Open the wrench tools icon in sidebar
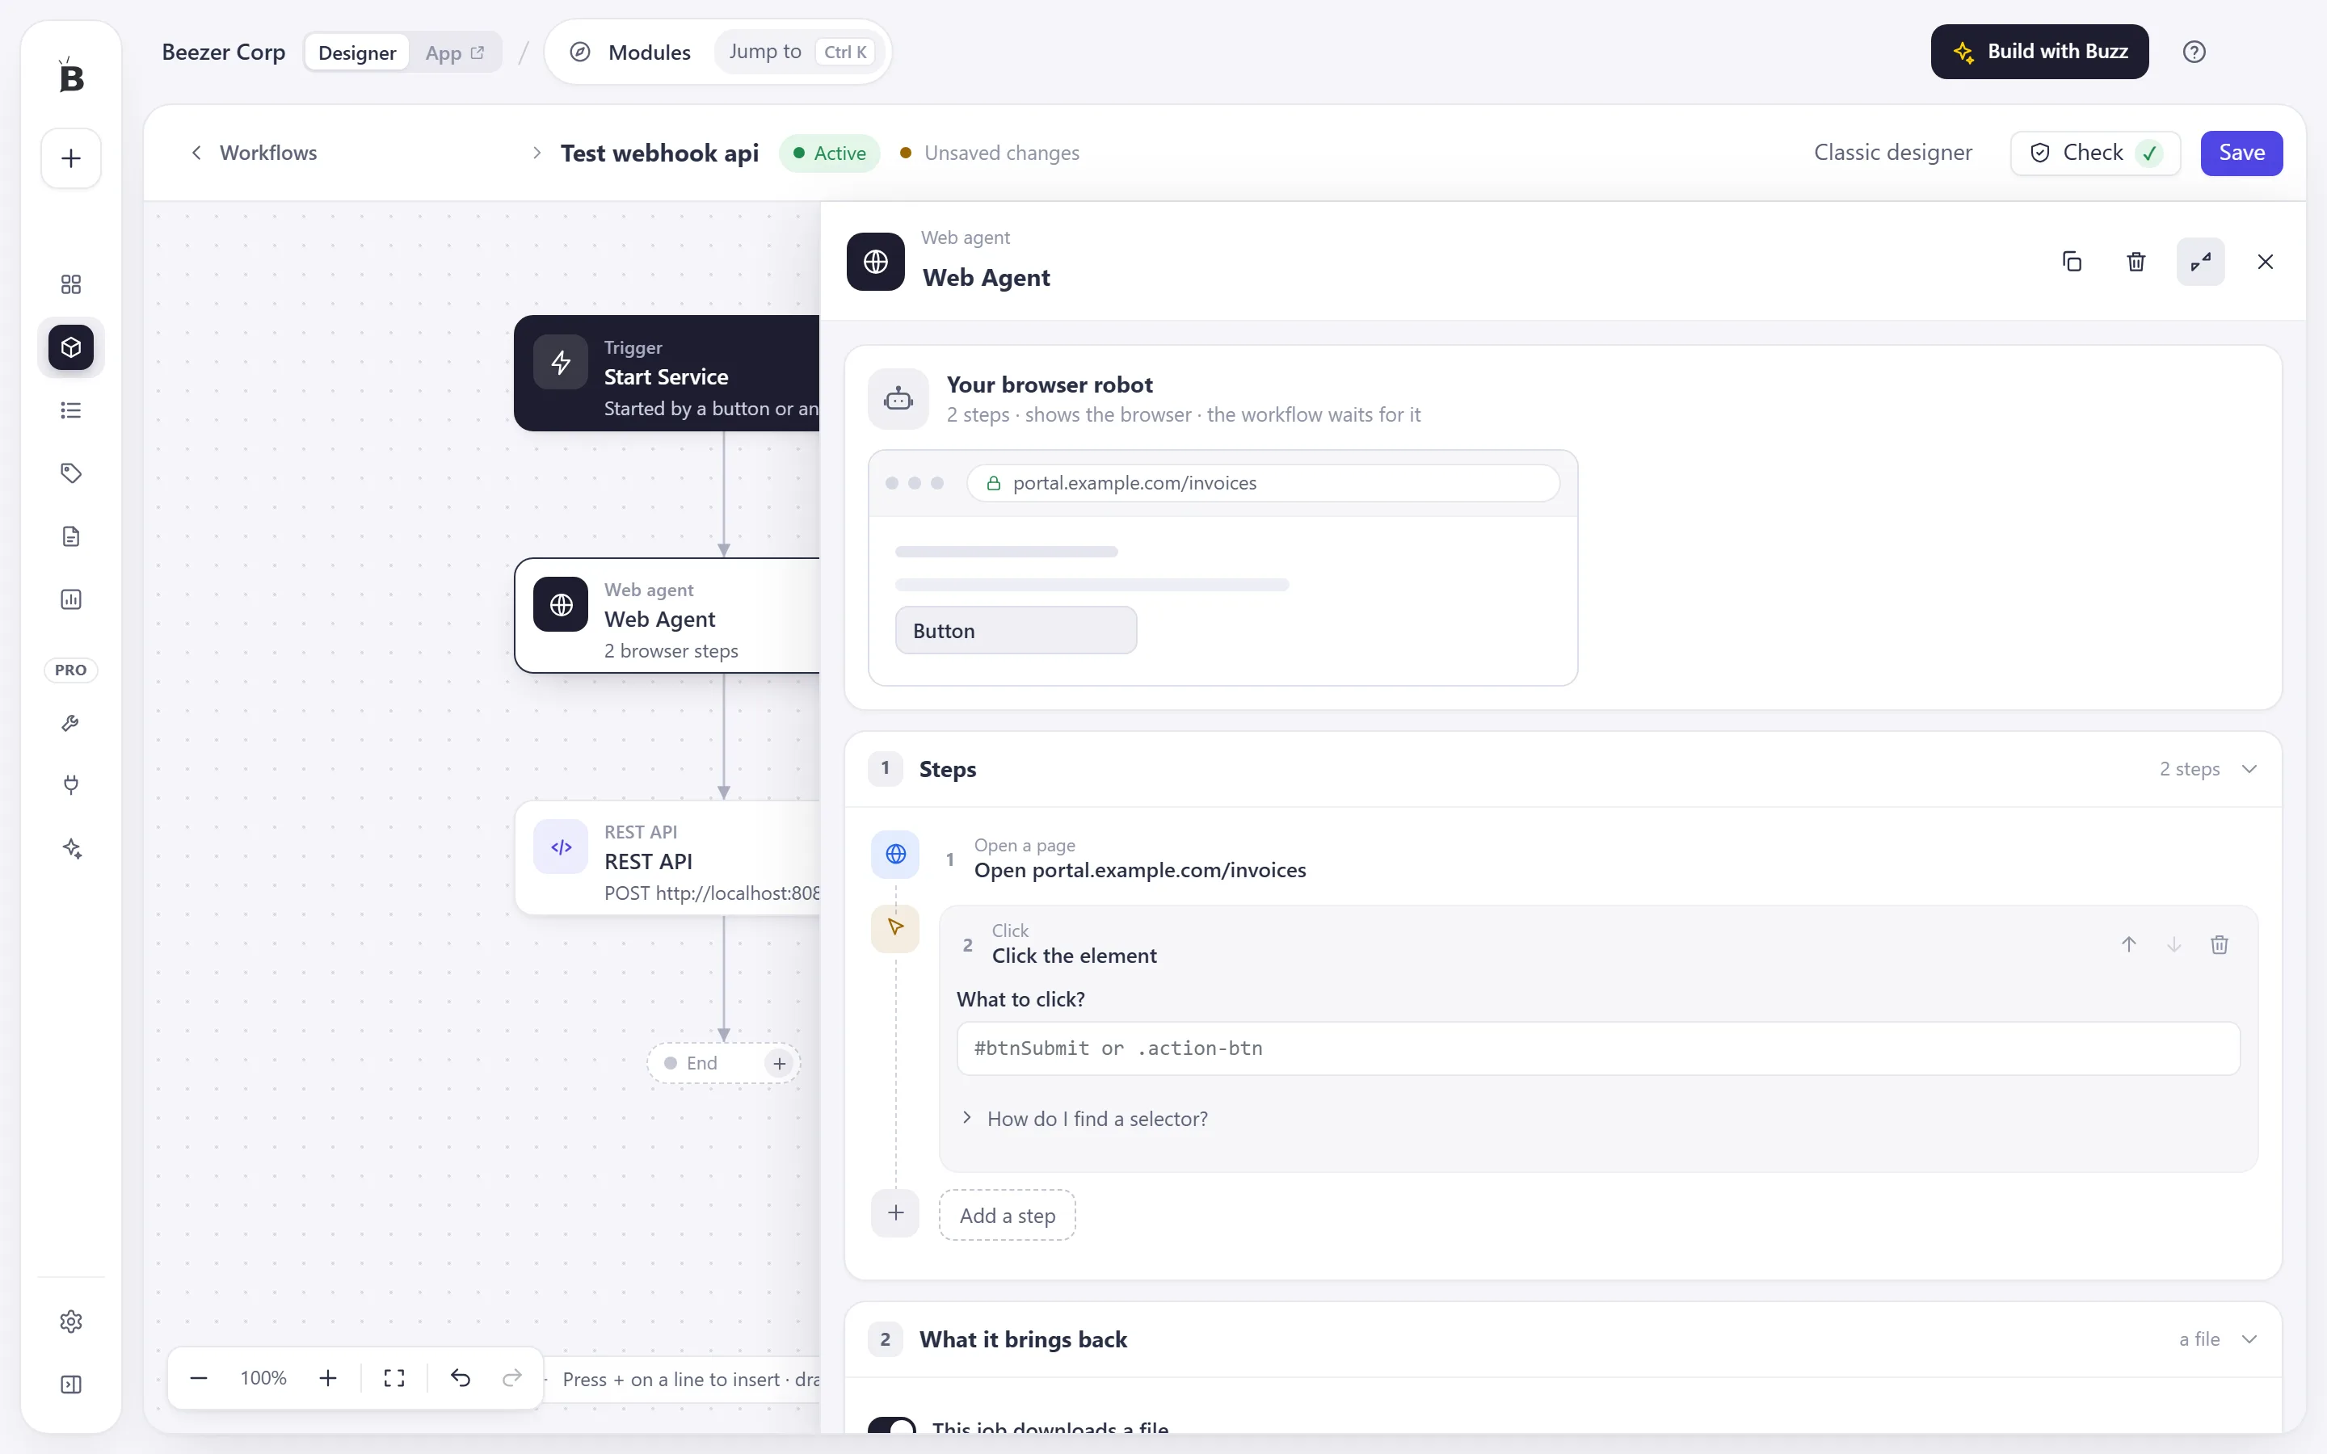 [x=70, y=723]
